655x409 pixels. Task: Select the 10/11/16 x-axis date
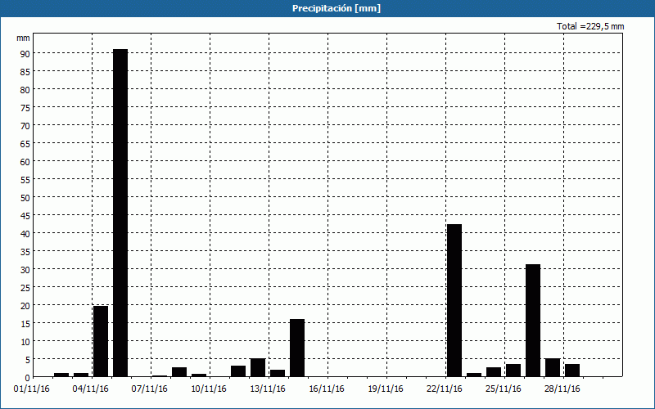click(209, 389)
